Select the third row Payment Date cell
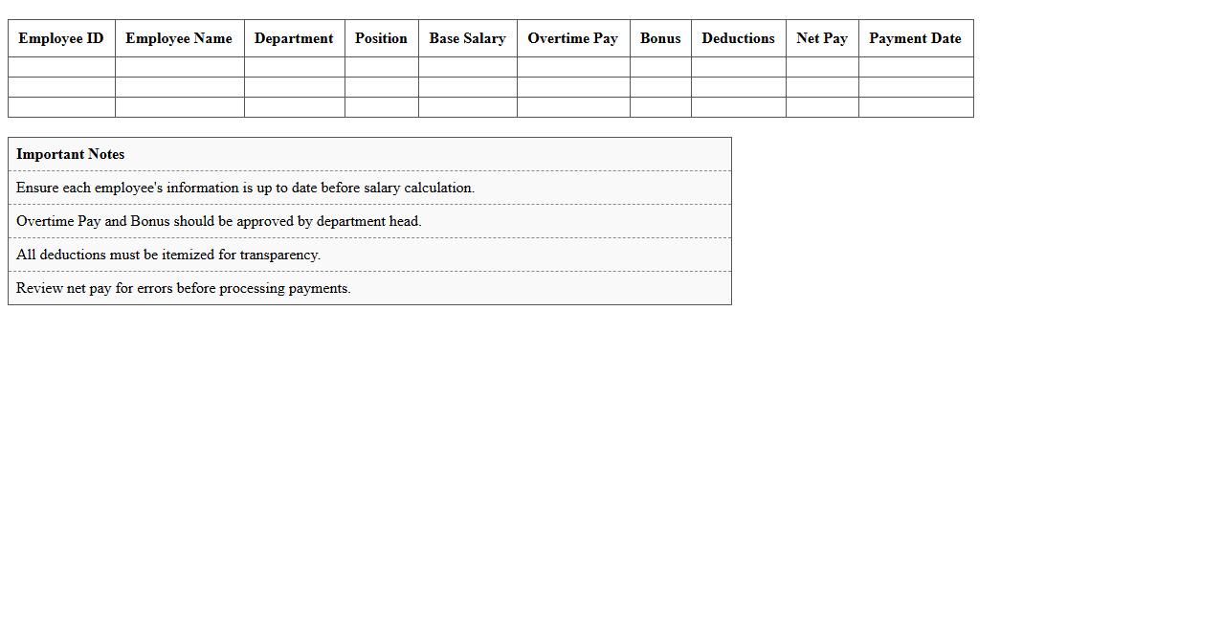The image size is (1223, 622). click(915, 107)
